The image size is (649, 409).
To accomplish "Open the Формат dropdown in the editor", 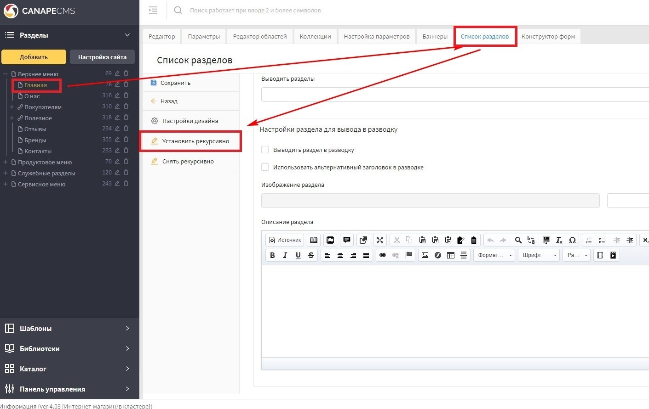I will [494, 255].
